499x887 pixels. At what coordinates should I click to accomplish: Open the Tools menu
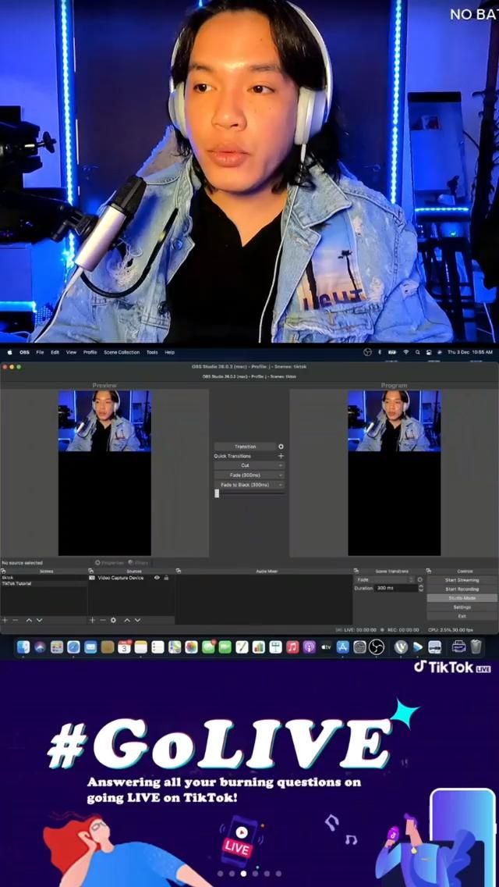(x=152, y=352)
